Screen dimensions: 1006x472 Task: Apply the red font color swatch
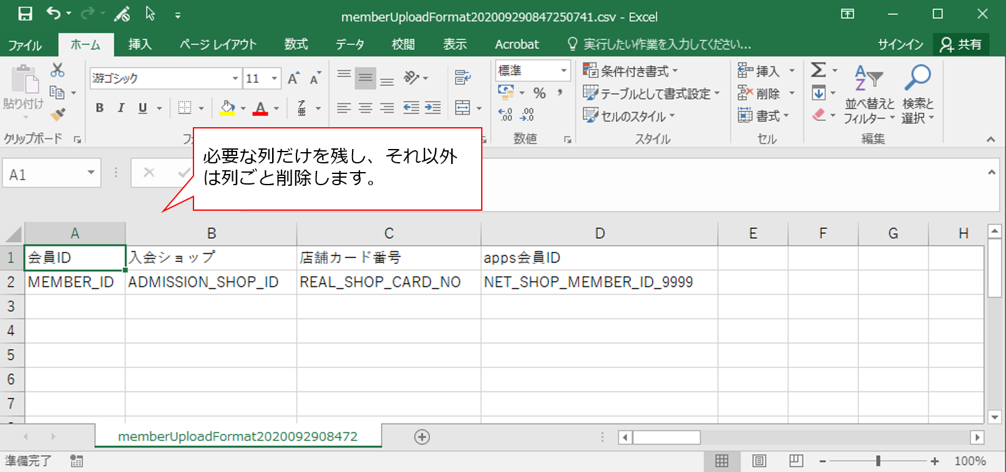[x=260, y=108]
